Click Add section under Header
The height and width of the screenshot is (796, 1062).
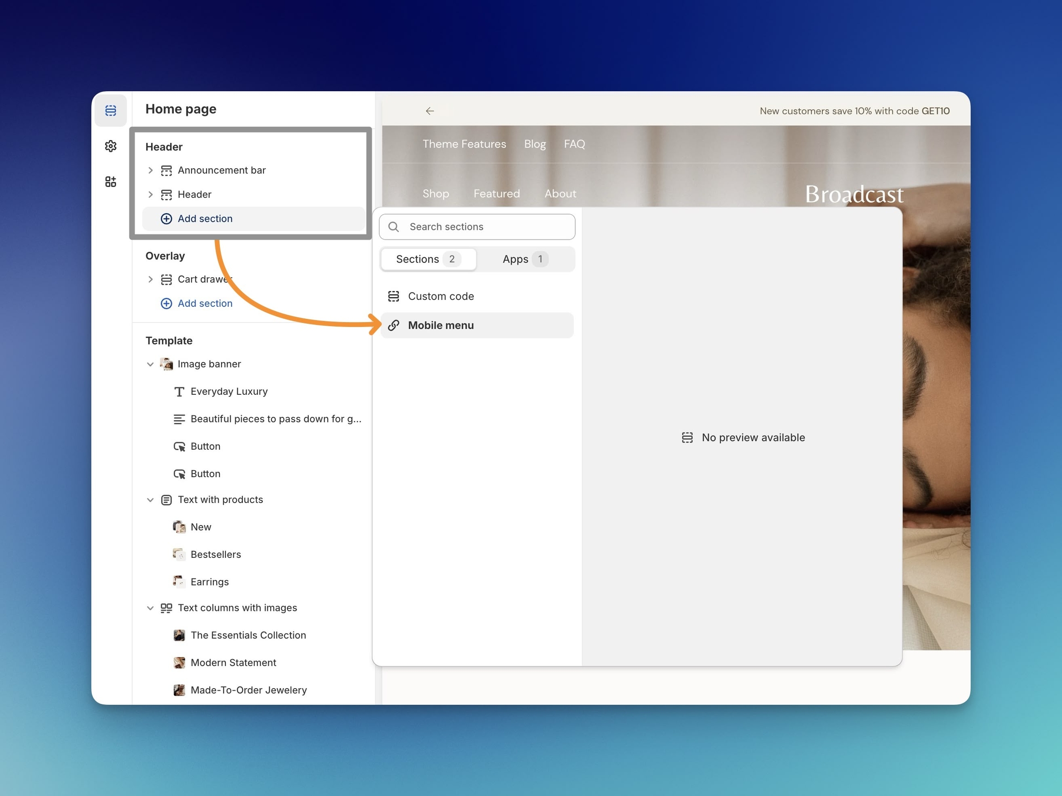[x=205, y=219]
